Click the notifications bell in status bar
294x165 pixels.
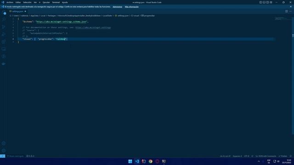click(291, 156)
